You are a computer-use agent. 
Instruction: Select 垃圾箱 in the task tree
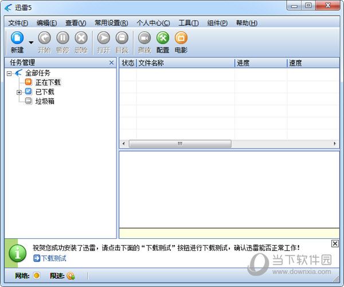[45, 101]
